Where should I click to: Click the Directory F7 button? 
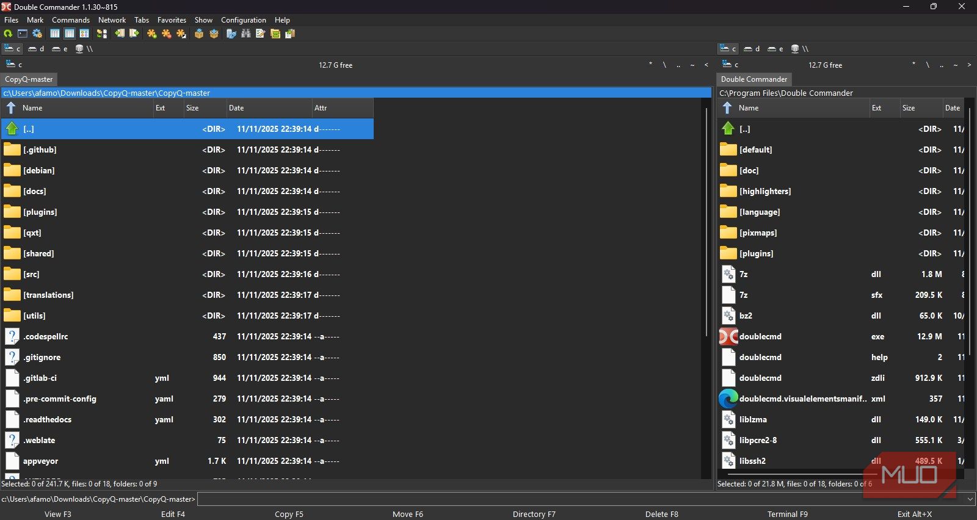coord(534,514)
